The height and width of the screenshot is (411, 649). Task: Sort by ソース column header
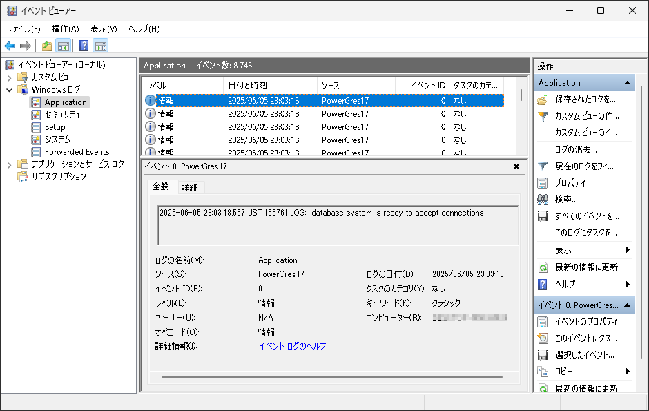click(x=356, y=85)
